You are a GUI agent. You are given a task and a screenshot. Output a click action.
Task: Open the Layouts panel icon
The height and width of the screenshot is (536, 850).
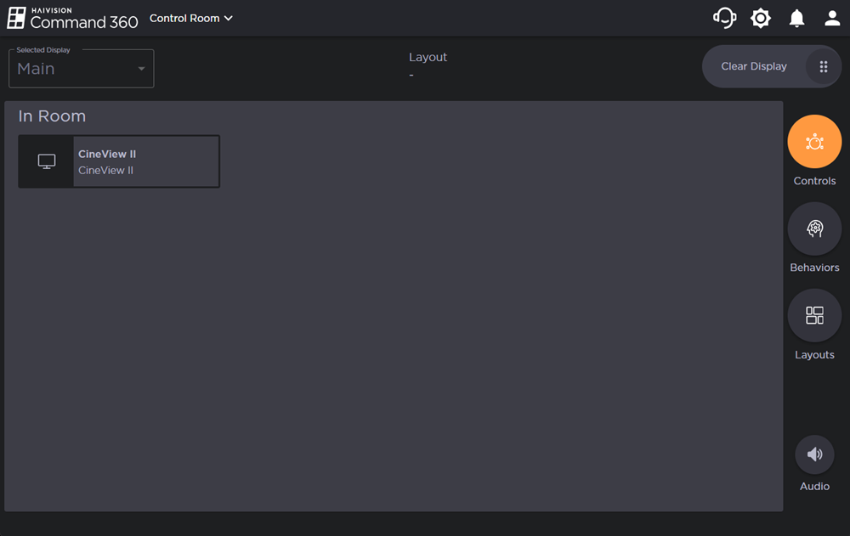pyautogui.click(x=814, y=314)
